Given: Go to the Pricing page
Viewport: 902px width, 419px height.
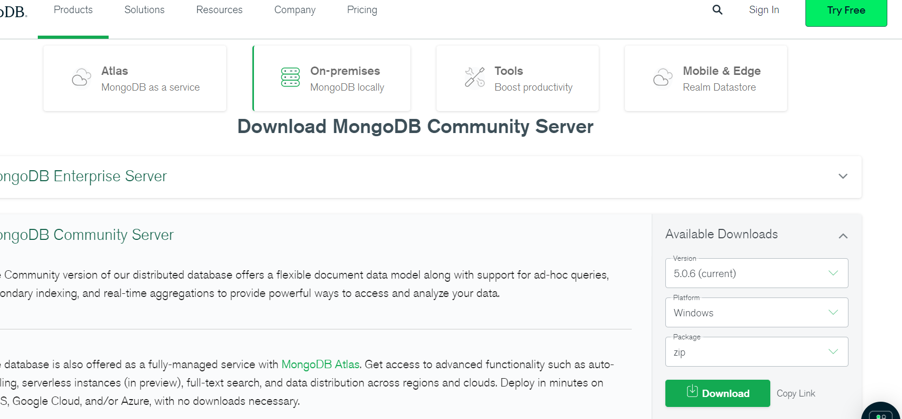Looking at the screenshot, I should tap(362, 10).
